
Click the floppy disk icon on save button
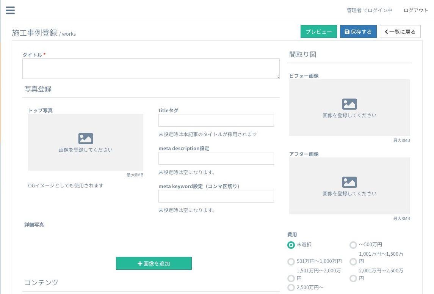point(347,32)
